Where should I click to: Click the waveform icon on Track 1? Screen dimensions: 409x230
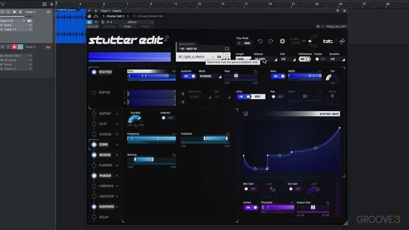click(49, 12)
